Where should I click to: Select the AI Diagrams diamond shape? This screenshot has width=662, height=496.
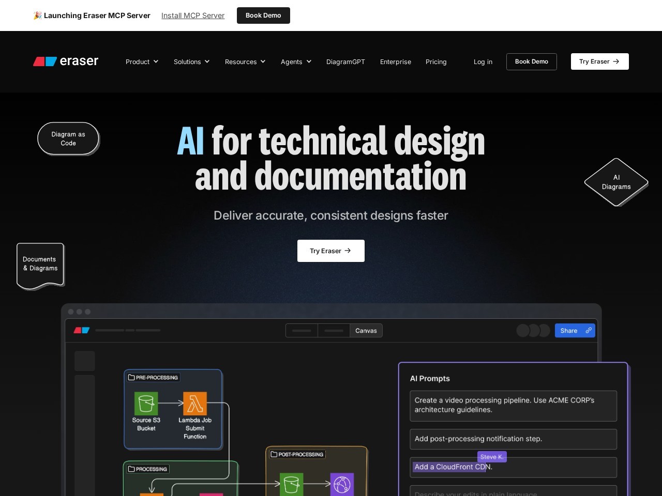(x=616, y=182)
